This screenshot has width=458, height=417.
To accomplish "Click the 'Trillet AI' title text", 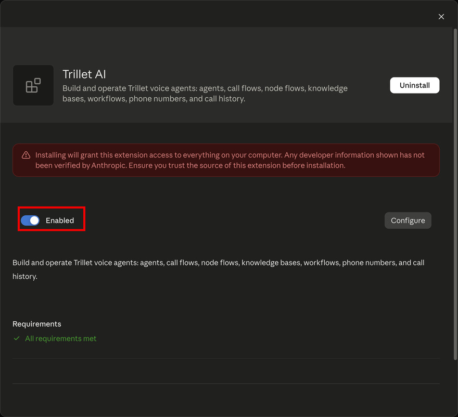I will pyautogui.click(x=84, y=74).
